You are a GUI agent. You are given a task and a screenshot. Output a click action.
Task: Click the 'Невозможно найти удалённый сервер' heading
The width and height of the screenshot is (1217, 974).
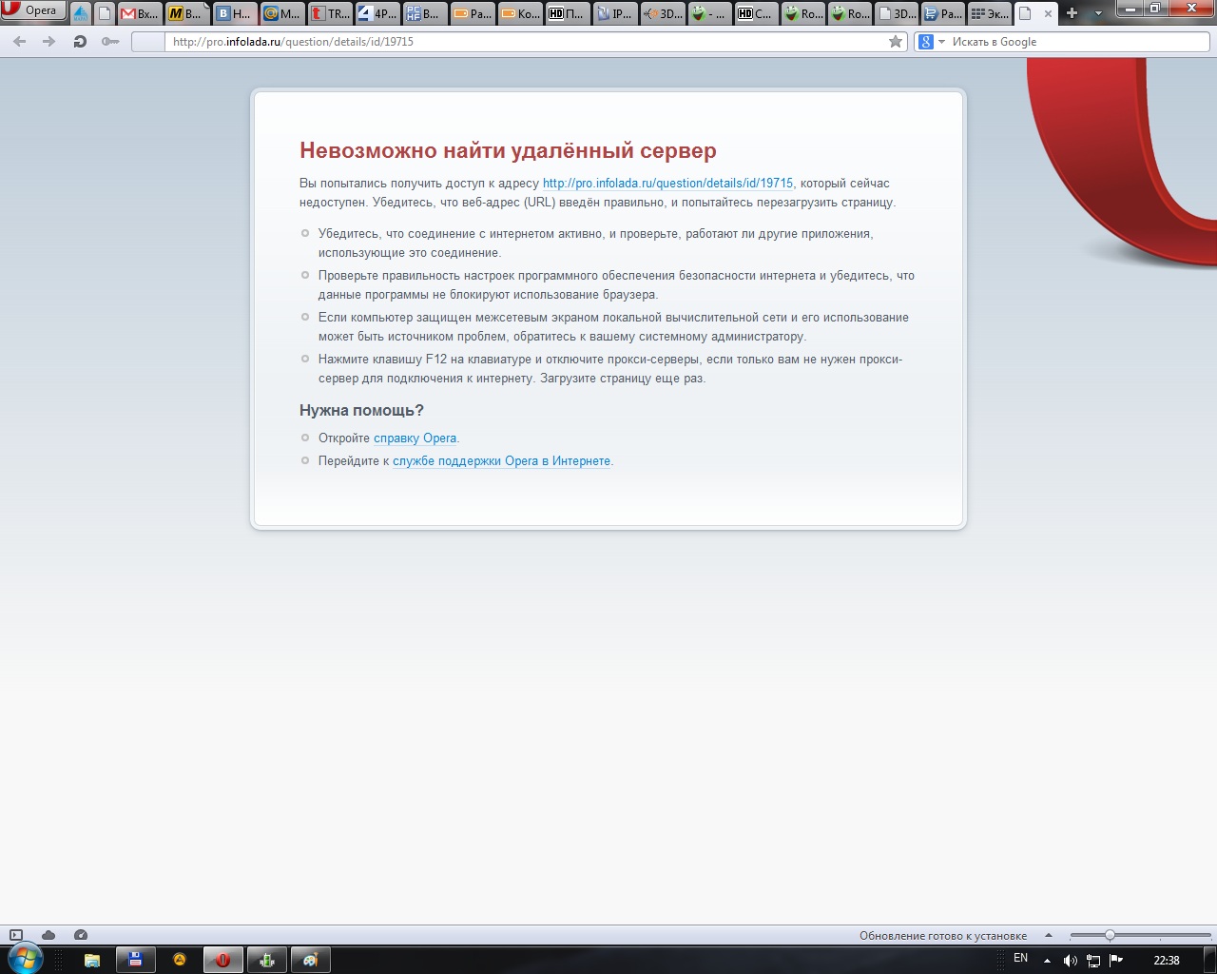tap(508, 150)
